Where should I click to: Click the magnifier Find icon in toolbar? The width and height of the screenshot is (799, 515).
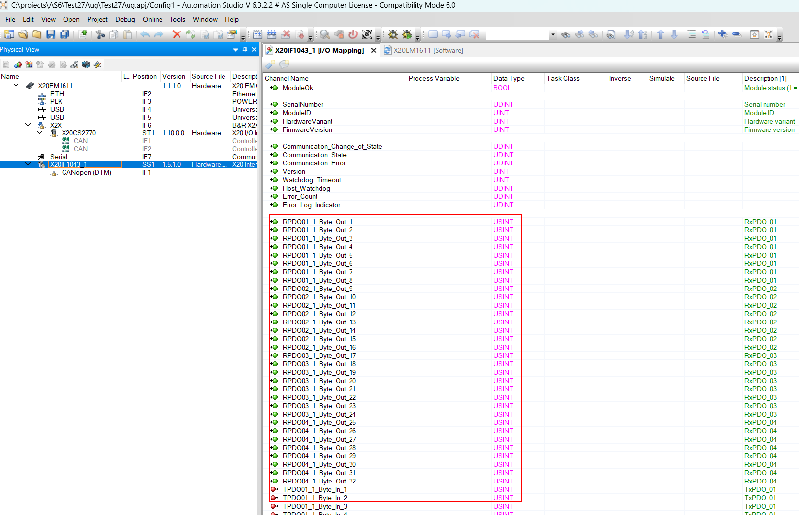[x=325, y=34]
